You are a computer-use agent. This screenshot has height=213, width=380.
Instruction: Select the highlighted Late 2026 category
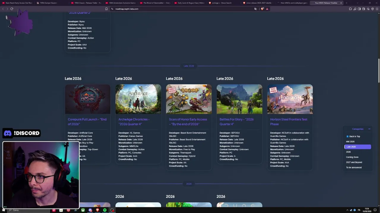[357, 147]
